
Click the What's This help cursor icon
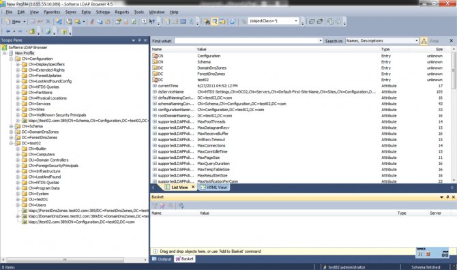(152, 22)
